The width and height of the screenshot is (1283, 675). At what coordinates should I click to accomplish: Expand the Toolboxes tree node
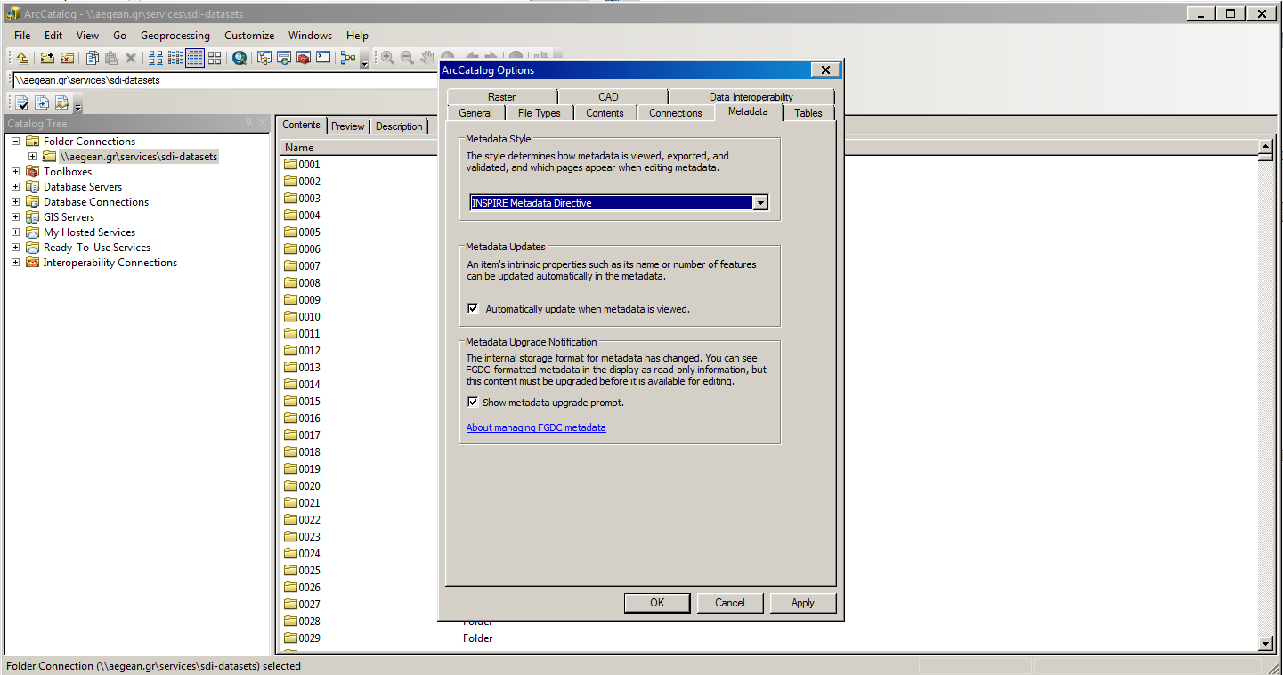pos(15,172)
